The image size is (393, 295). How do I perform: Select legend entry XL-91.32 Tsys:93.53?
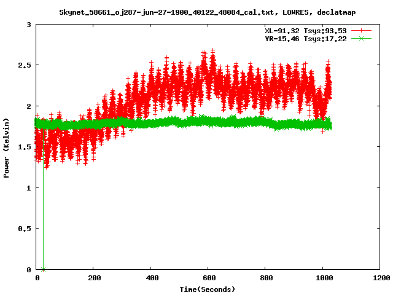pyautogui.click(x=306, y=31)
